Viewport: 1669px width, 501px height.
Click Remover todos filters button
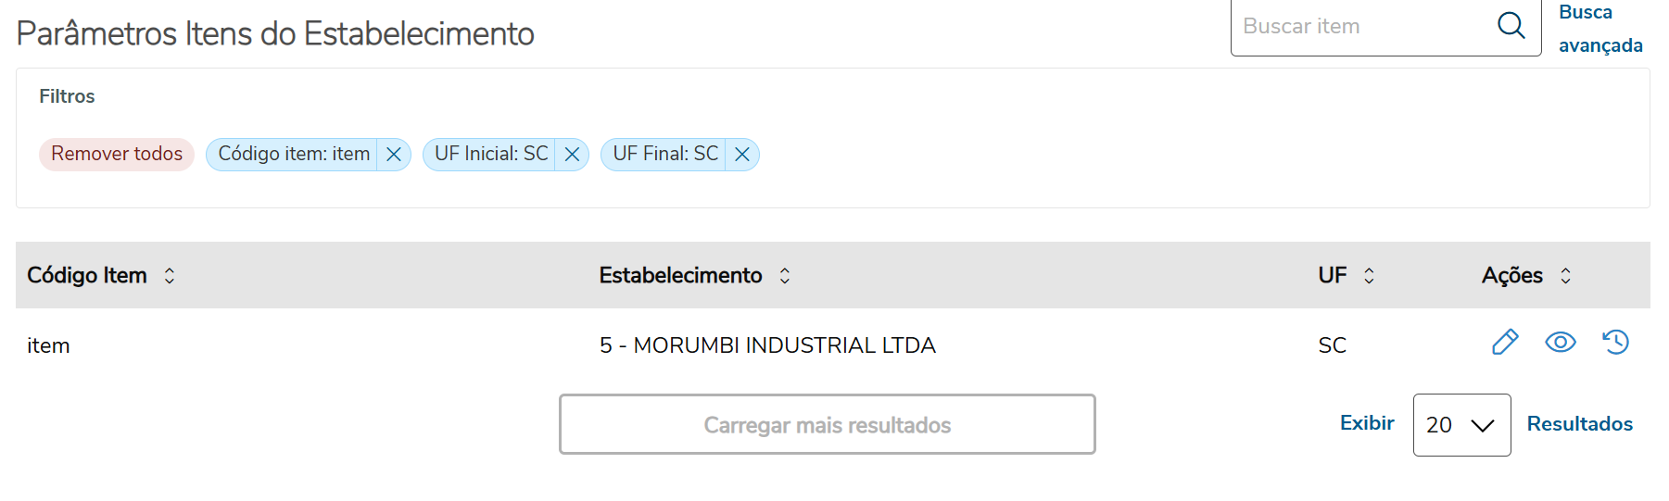pyautogui.click(x=117, y=154)
